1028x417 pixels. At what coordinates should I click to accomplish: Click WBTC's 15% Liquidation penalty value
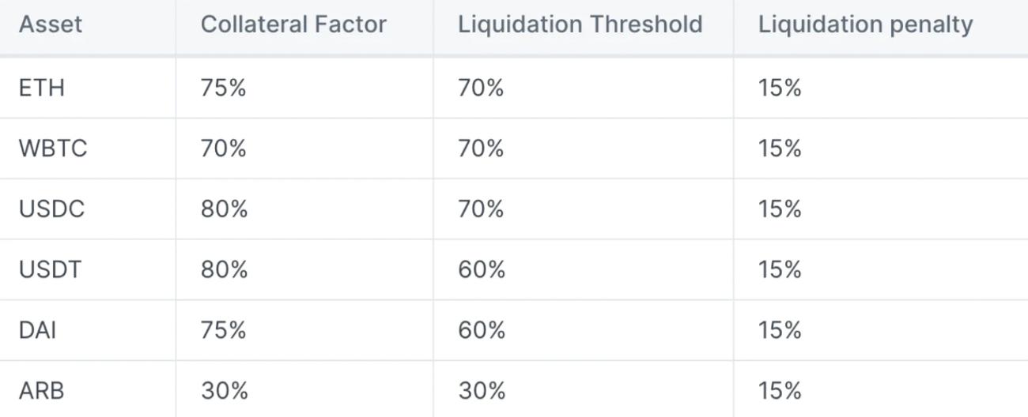point(780,148)
